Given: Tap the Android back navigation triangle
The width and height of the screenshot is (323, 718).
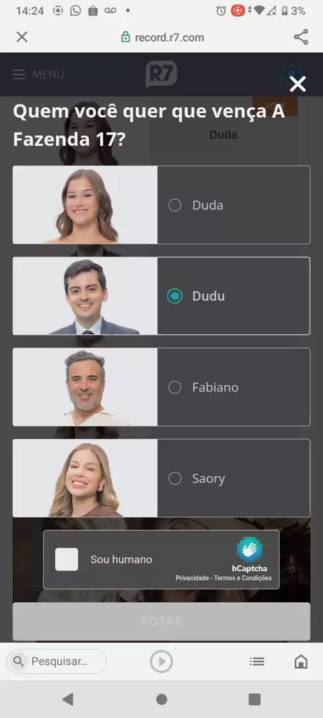Looking at the screenshot, I should (x=68, y=698).
